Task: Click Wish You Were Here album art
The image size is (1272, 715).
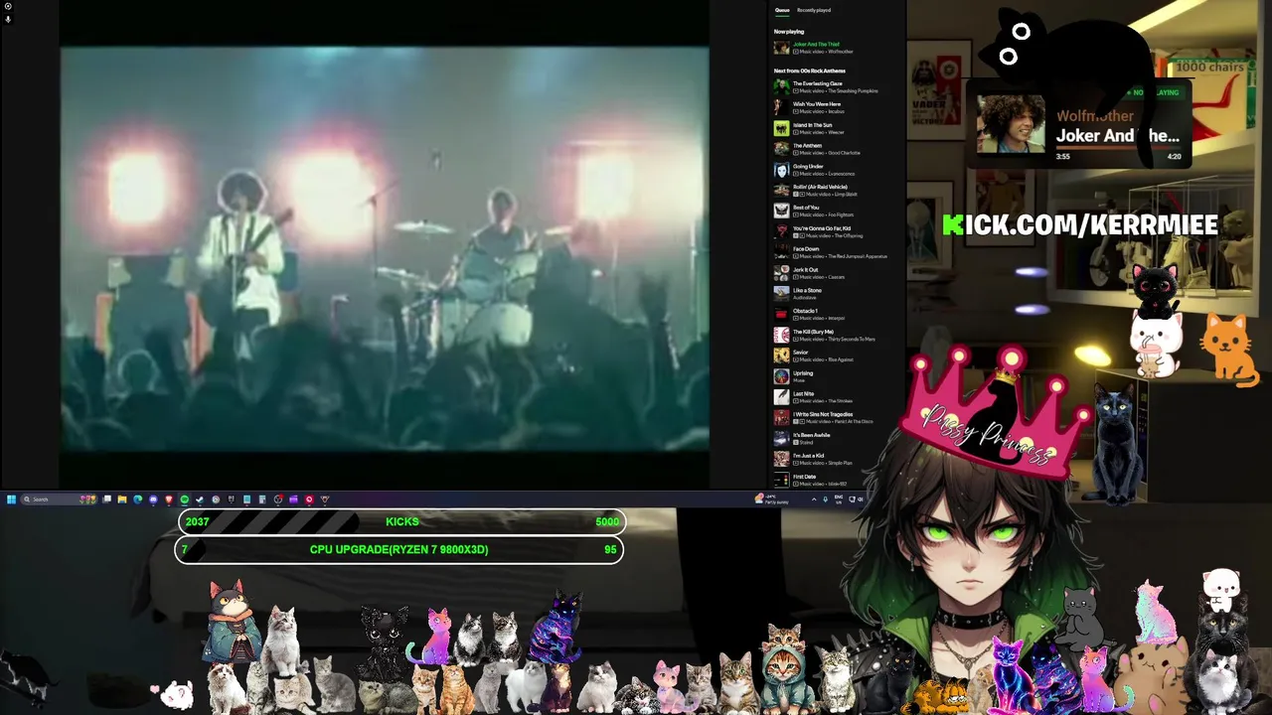Action: coord(781,107)
